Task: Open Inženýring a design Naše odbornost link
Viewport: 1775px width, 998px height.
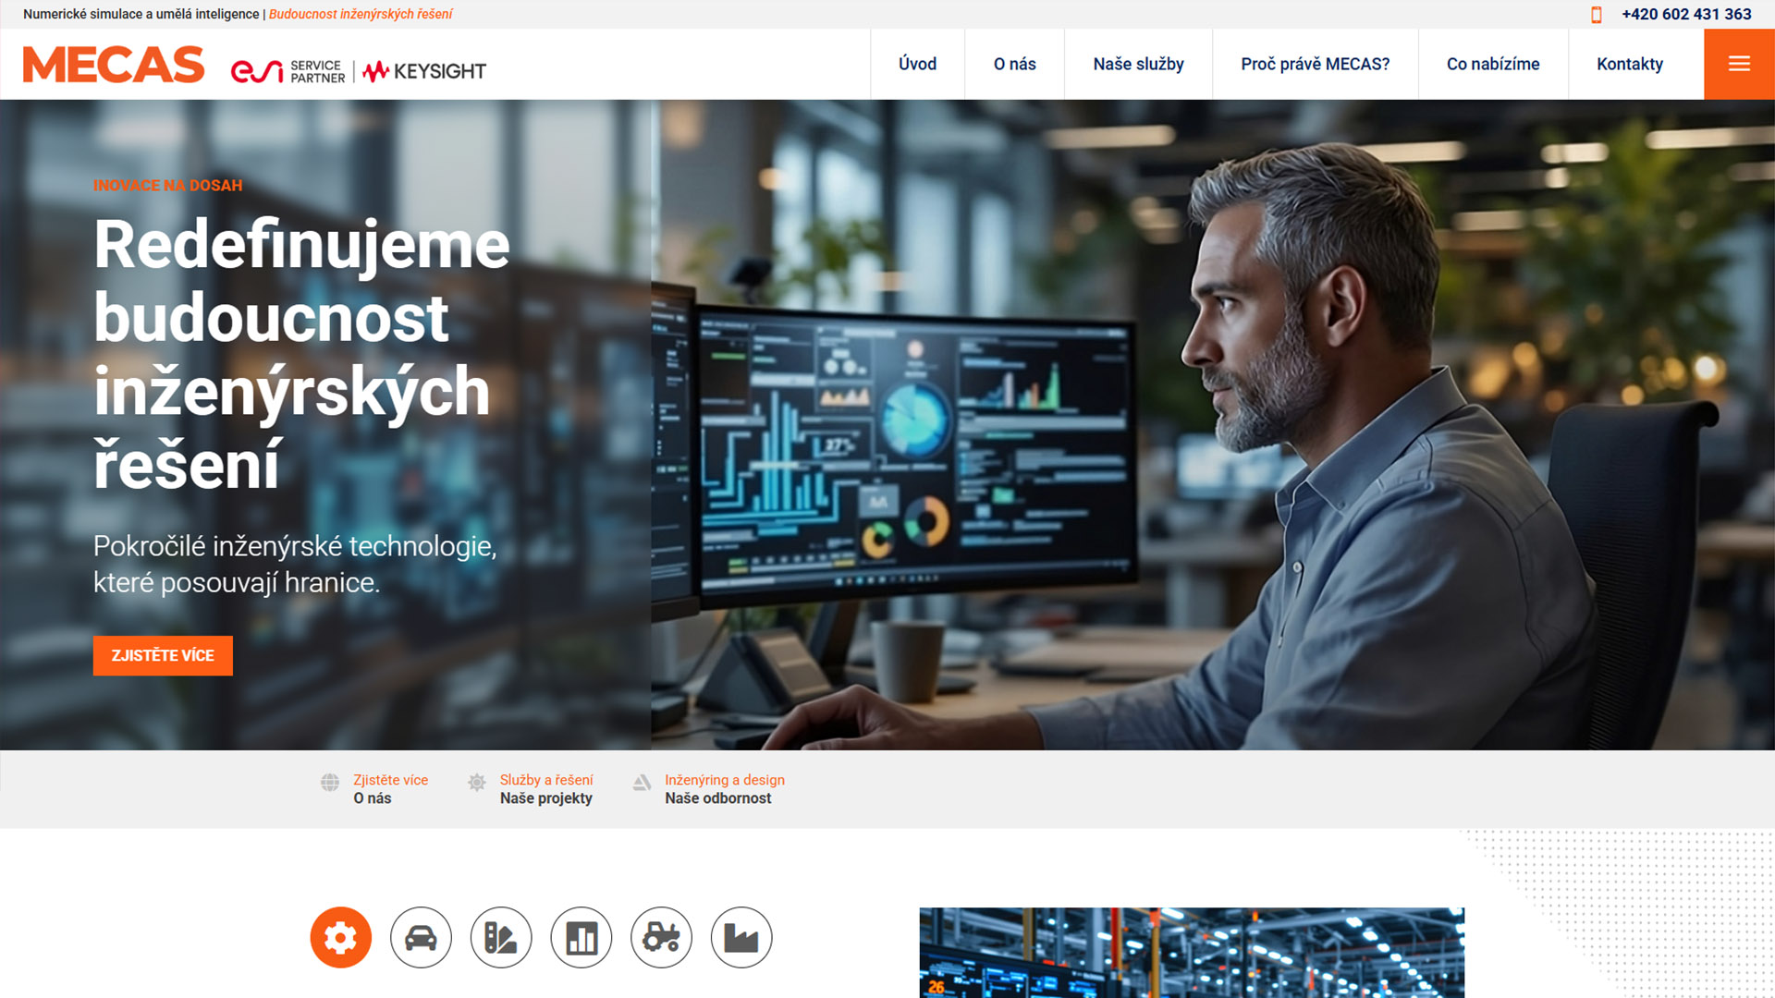Action: click(x=724, y=789)
